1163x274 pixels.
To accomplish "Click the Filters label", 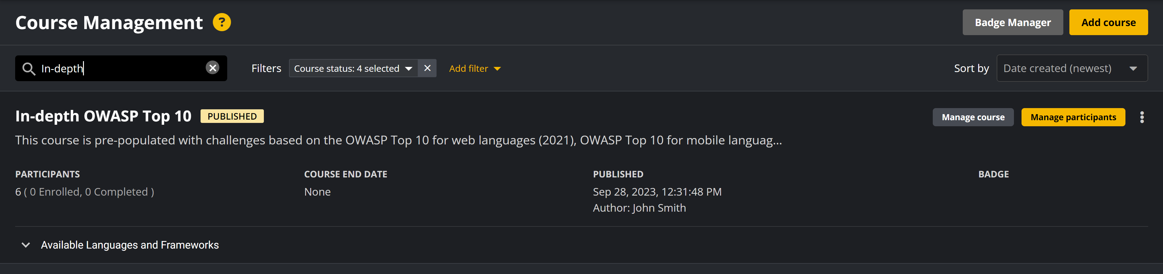I will [x=266, y=69].
